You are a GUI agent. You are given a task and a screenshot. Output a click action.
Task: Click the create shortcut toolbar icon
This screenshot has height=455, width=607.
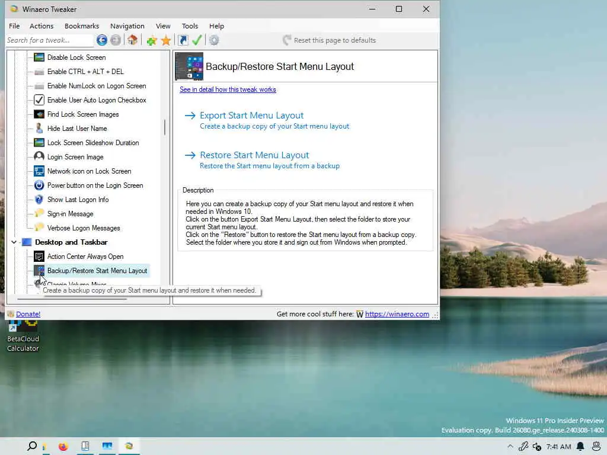pos(183,40)
